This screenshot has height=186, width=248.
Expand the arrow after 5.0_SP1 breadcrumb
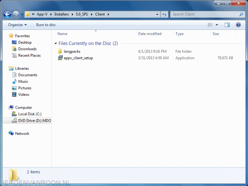[91, 14]
